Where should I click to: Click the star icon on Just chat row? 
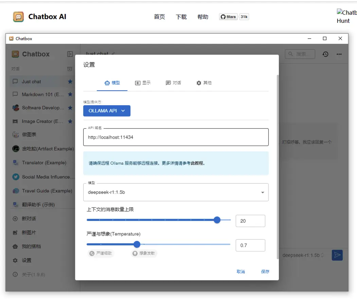click(70, 81)
